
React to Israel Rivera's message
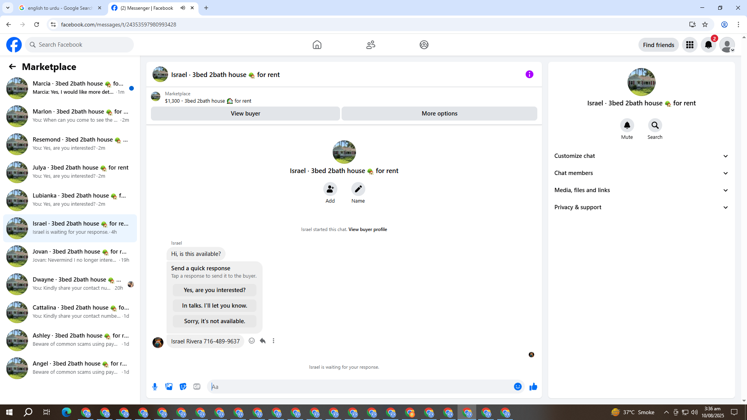(252, 341)
